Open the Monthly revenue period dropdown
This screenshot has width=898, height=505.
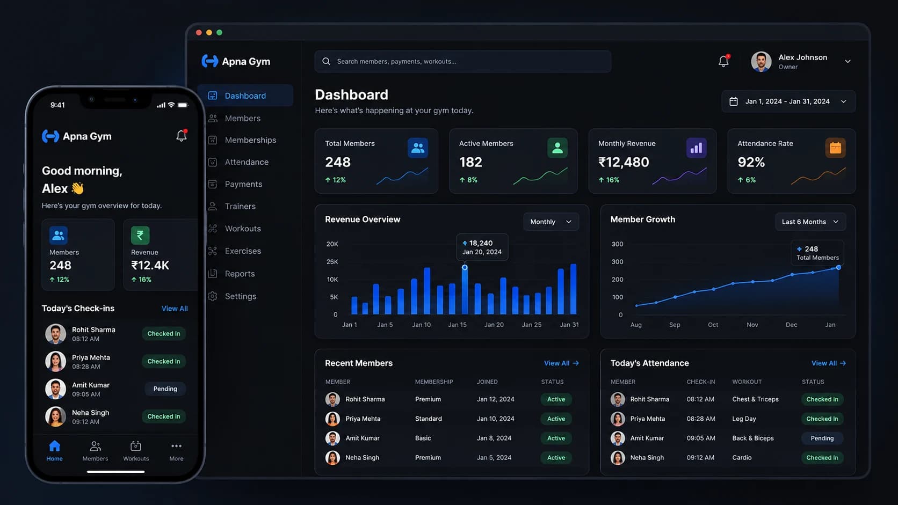pyautogui.click(x=551, y=222)
